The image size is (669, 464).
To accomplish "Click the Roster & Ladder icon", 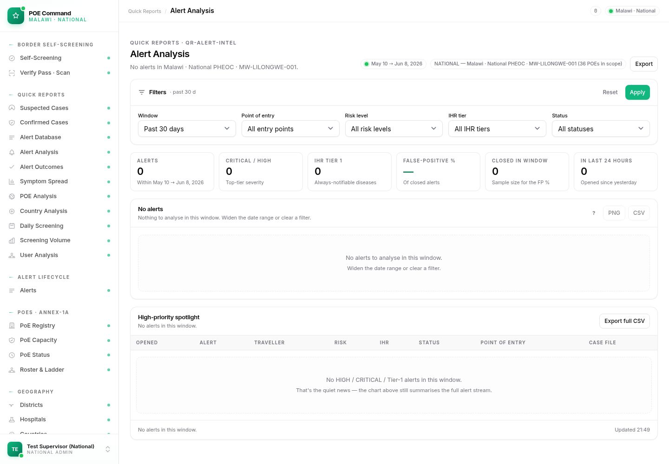I will point(12,370).
